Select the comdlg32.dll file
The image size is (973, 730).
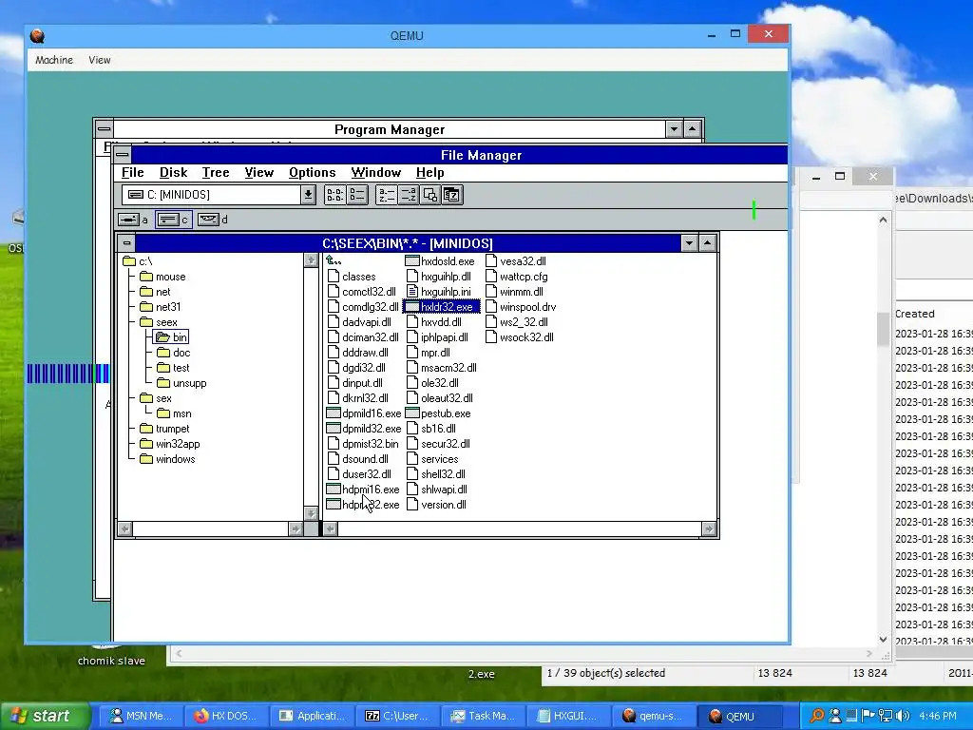[363, 307]
